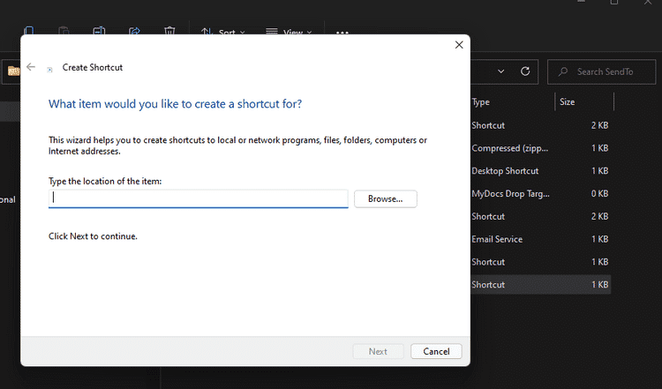Click the Cancel button
This screenshot has width=662, height=389.
(x=436, y=351)
